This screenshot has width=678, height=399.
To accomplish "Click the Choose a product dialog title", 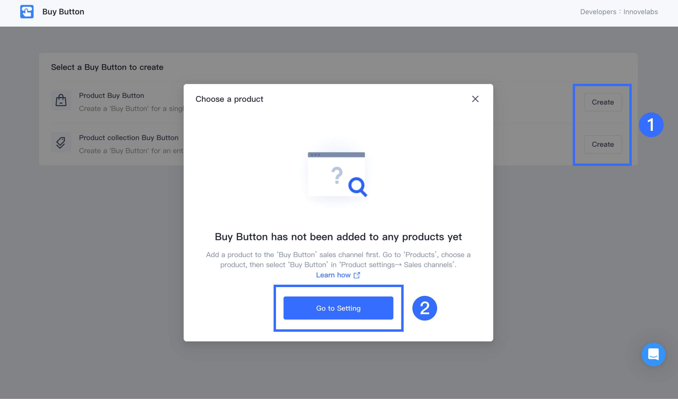I will click(x=229, y=99).
